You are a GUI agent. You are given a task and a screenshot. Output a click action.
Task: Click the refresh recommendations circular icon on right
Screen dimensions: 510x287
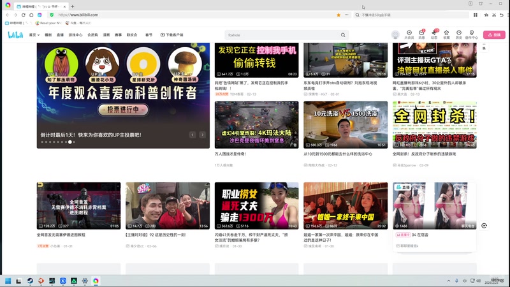(484, 226)
